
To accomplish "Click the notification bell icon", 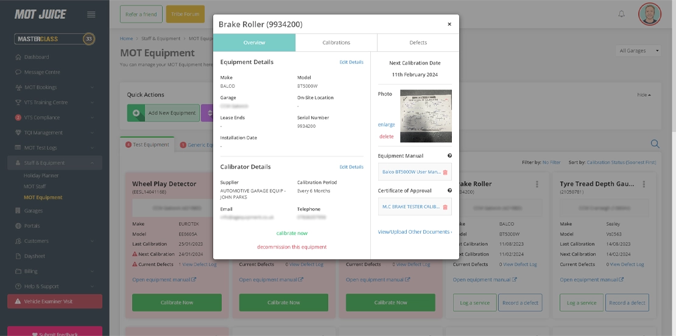I will [x=621, y=14].
